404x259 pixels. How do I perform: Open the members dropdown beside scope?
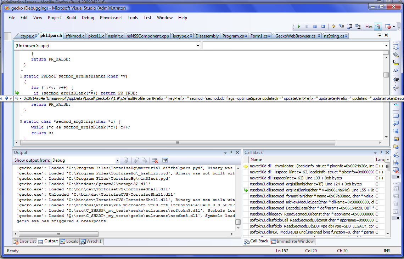pos(387,46)
